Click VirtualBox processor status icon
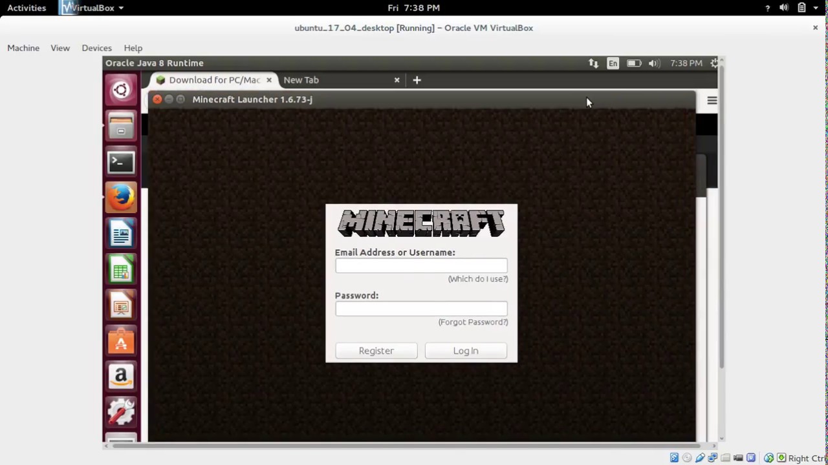Screen dimensions: 828x465 (751, 458)
